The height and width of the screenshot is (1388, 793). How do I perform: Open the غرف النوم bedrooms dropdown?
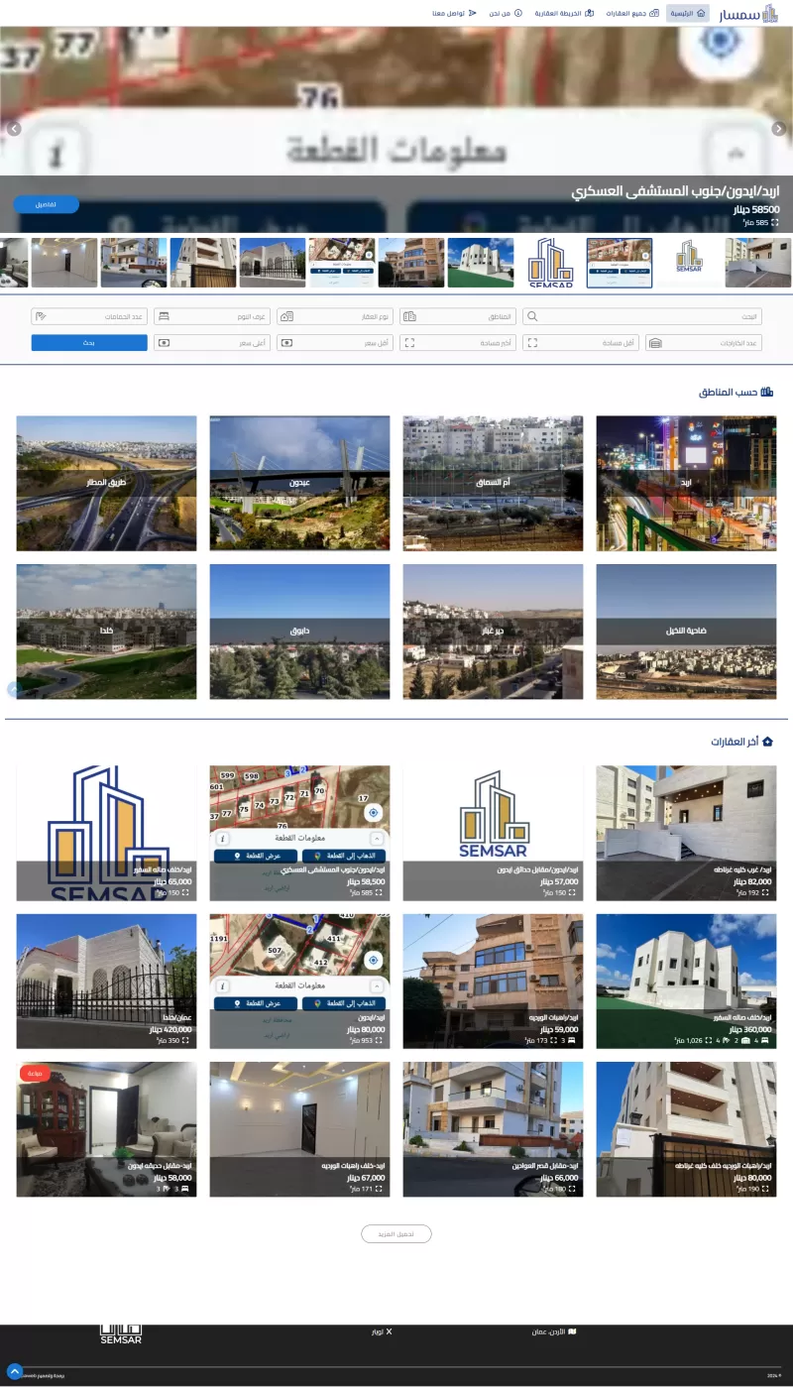[212, 316]
